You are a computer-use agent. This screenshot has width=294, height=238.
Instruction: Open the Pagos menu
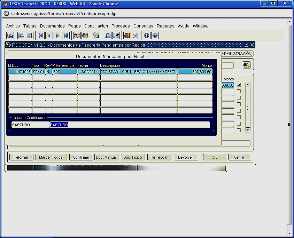click(75, 26)
